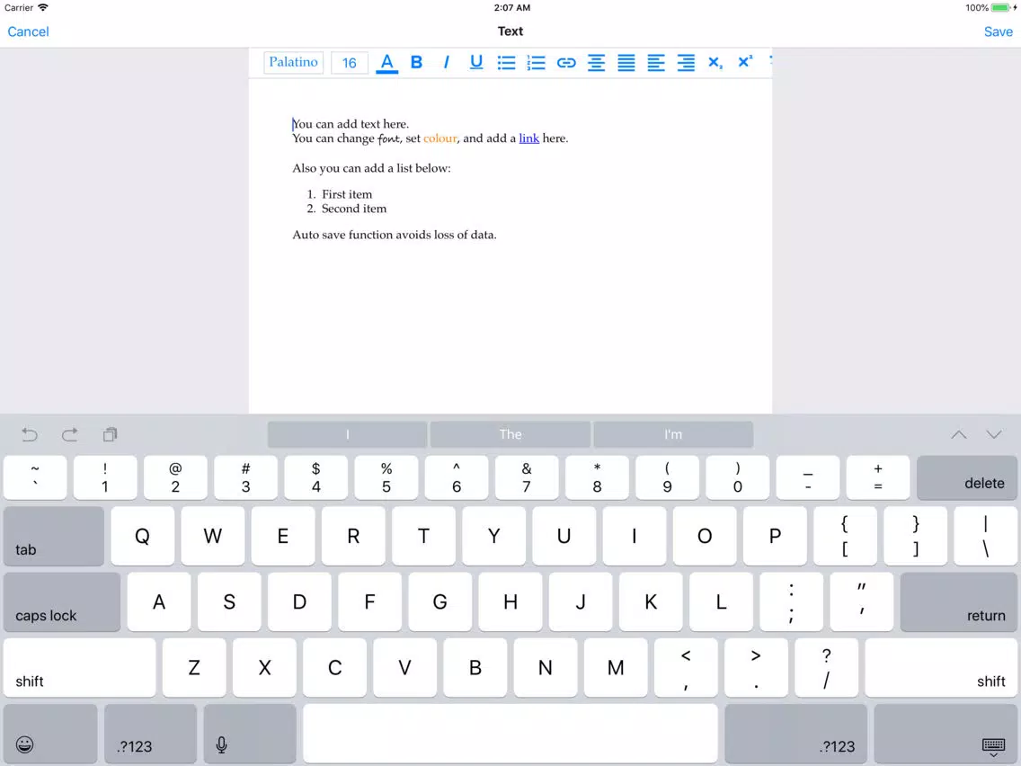The image size is (1021, 766).
Task: Switch to right .?123 symbols keyboard
Action: tap(795, 734)
